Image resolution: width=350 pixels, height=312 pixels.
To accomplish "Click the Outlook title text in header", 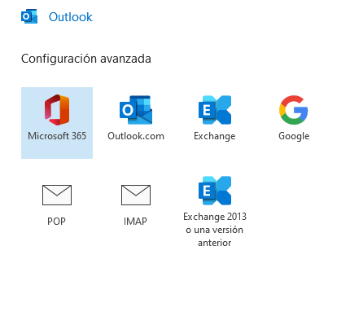I will (71, 17).
